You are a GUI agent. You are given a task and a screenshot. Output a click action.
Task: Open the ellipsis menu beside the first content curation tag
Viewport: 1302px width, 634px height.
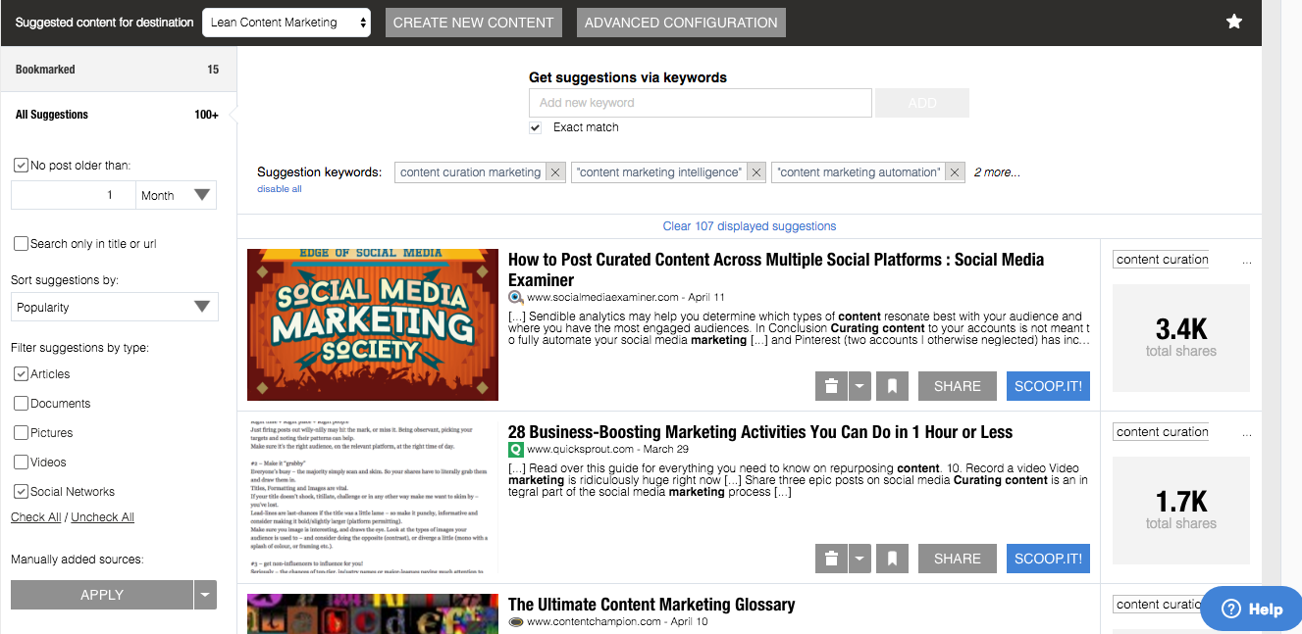click(x=1247, y=262)
